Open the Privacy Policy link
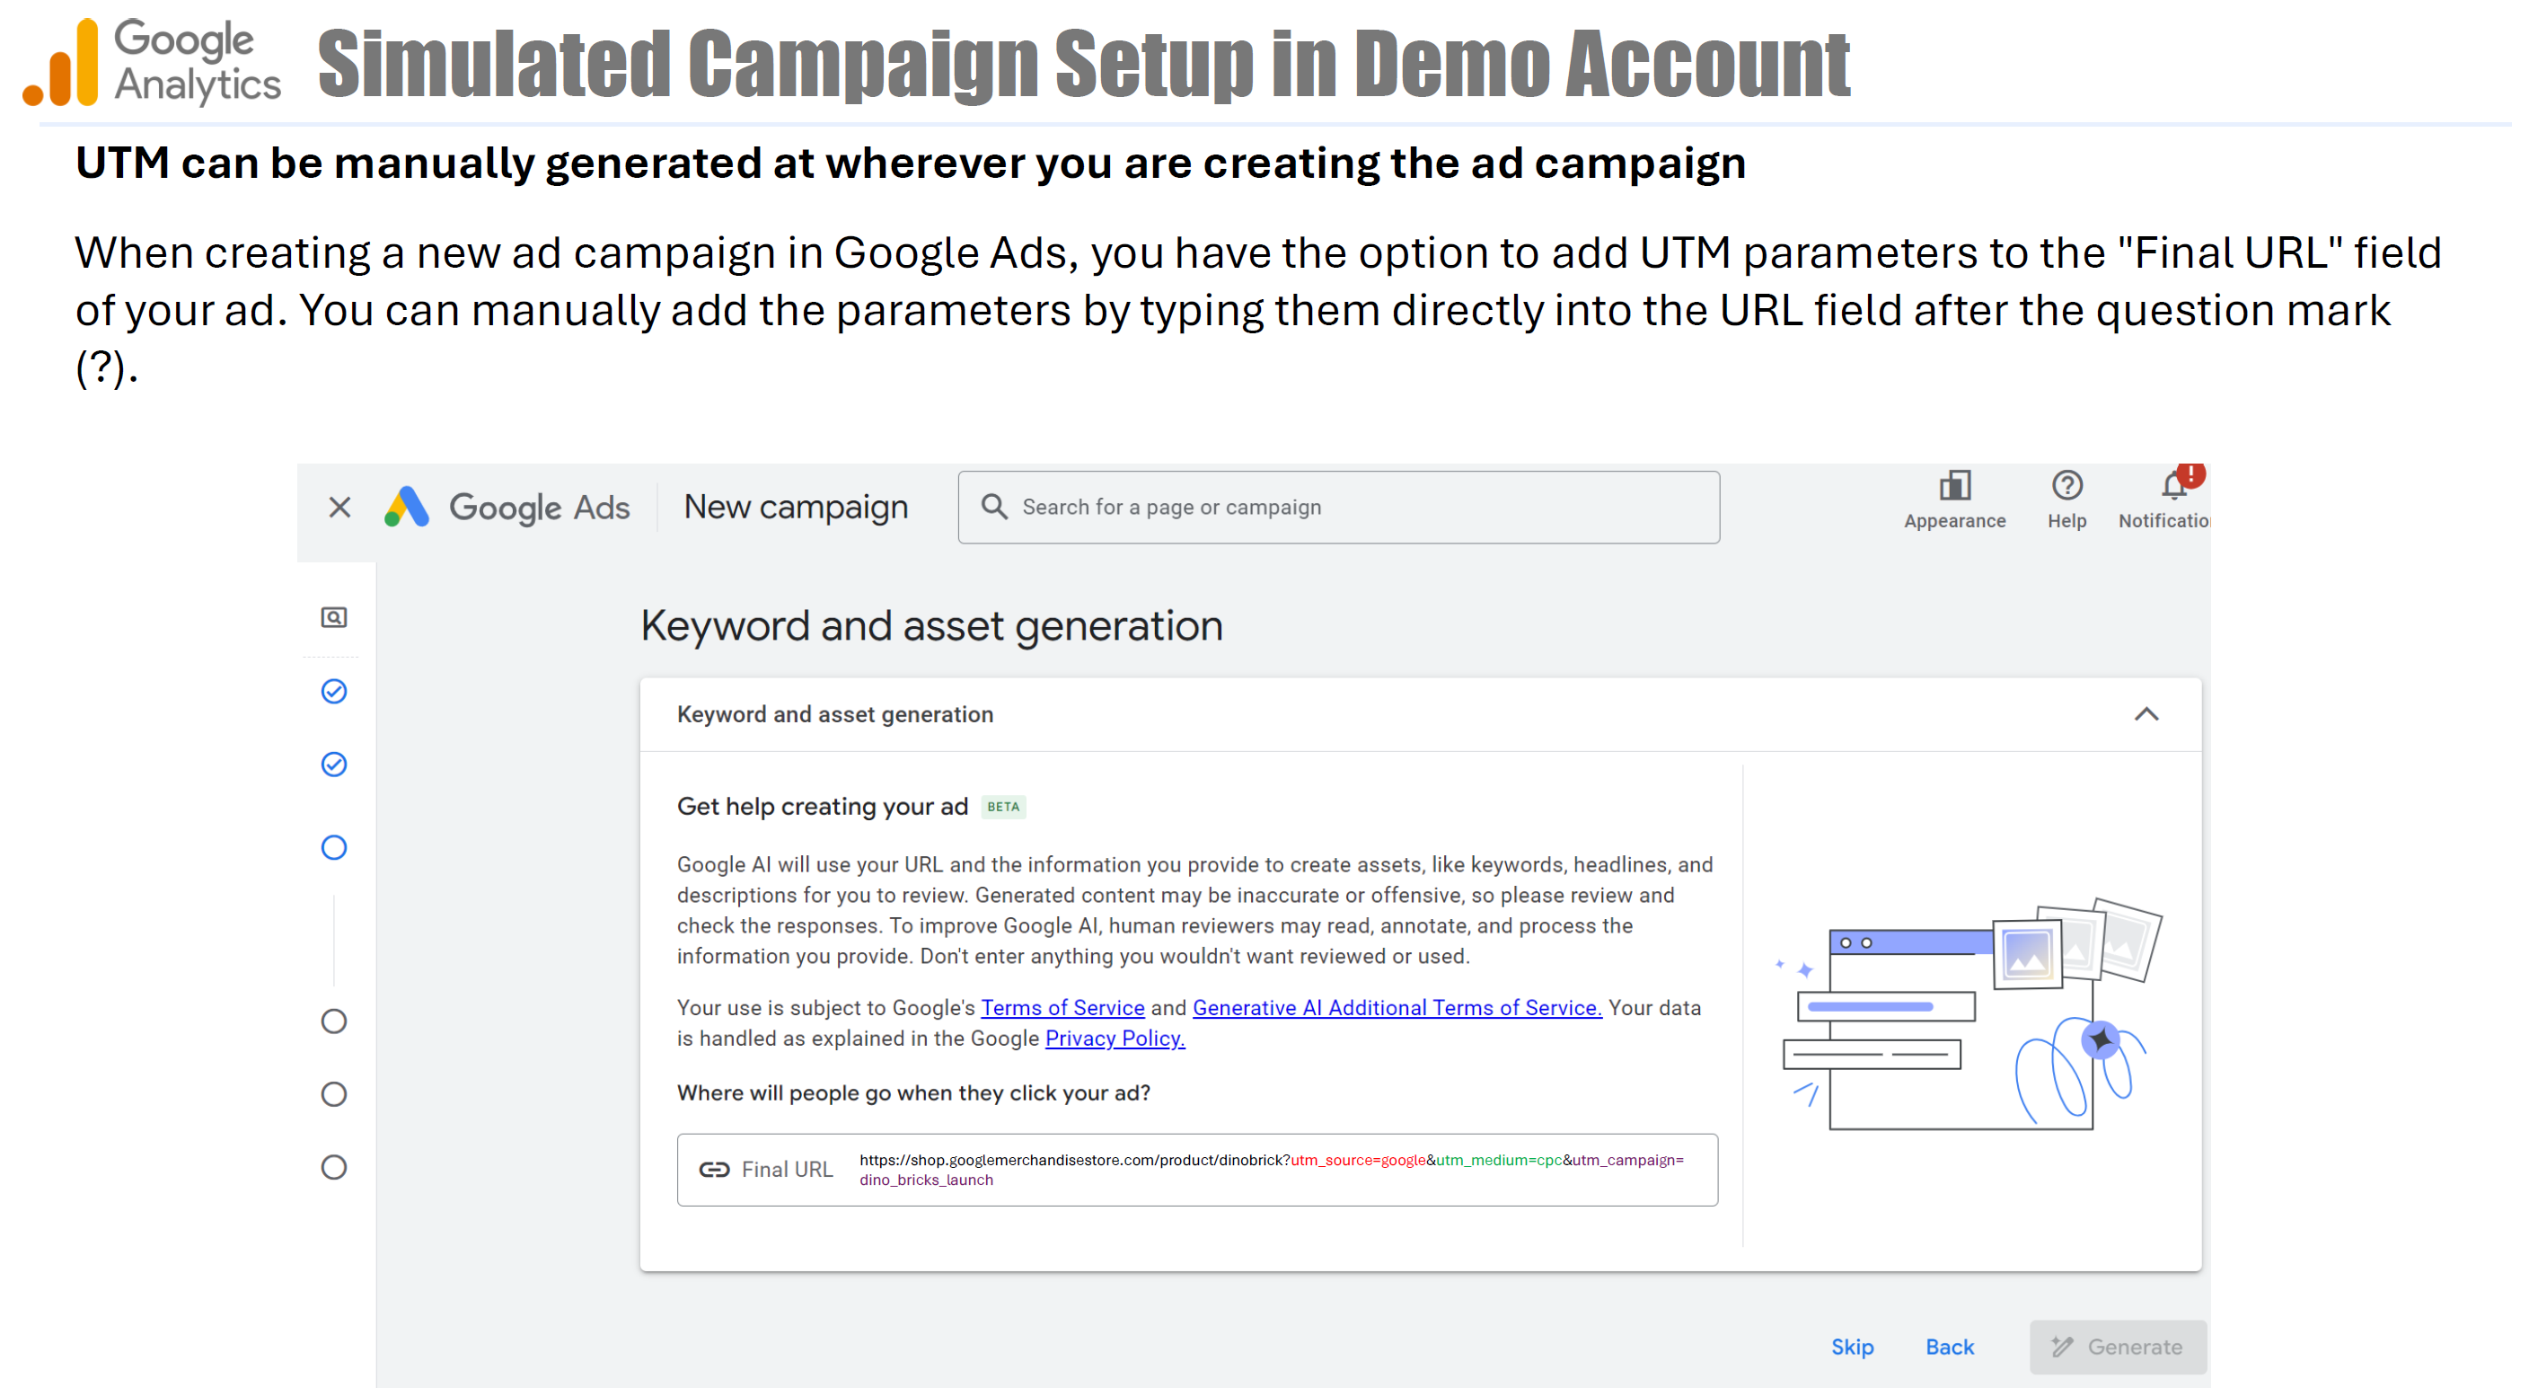The height and width of the screenshot is (1388, 2529). click(1115, 1039)
